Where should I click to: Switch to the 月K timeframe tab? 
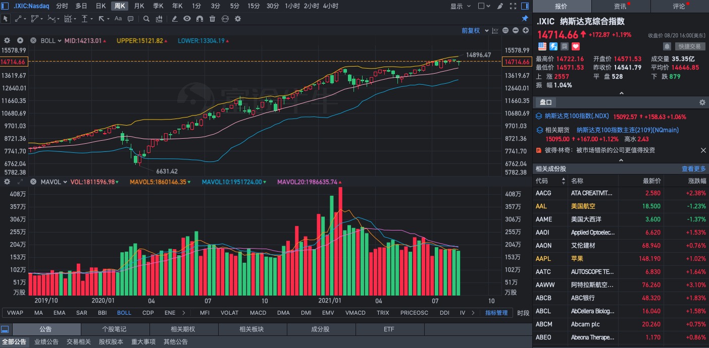click(139, 6)
